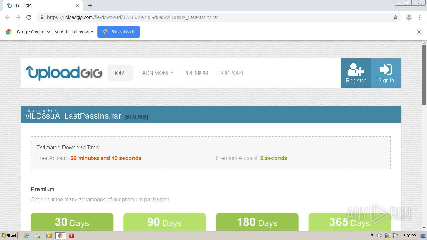Click the Chrome taskbar icon
This screenshot has width=427, height=240.
60,236
